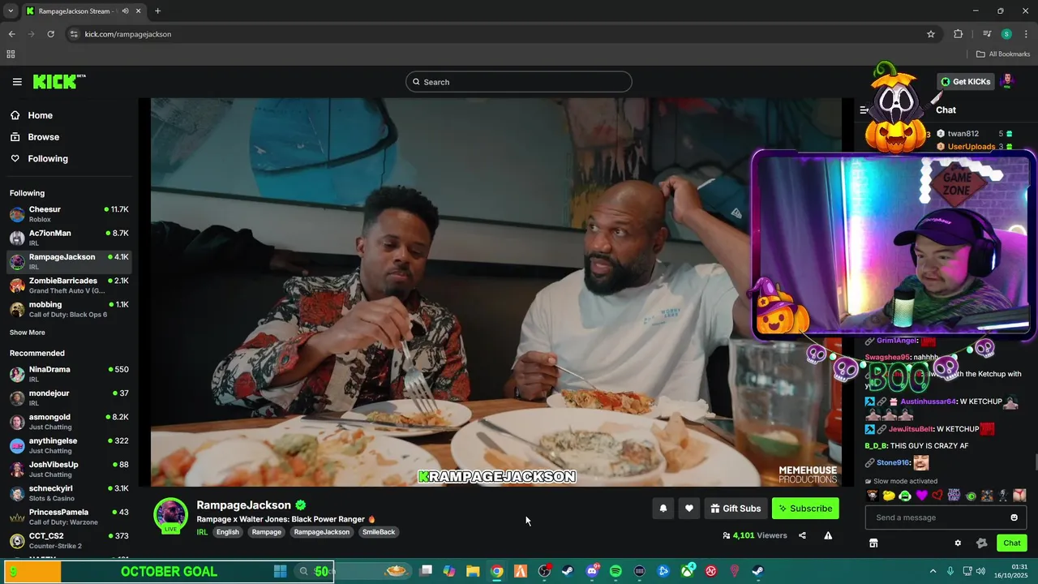Click the Get KICKs button
The image size is (1038, 584).
965,81
